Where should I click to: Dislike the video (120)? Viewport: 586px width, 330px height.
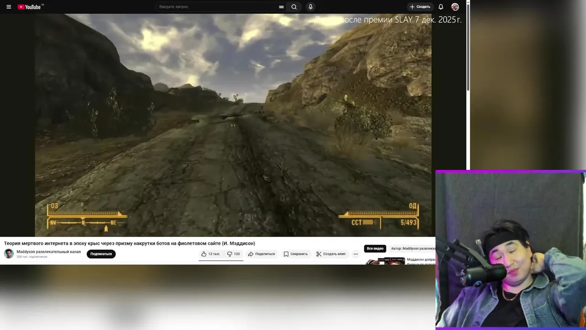click(233, 254)
